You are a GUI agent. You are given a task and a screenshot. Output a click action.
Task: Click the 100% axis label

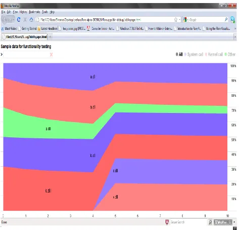233,66
